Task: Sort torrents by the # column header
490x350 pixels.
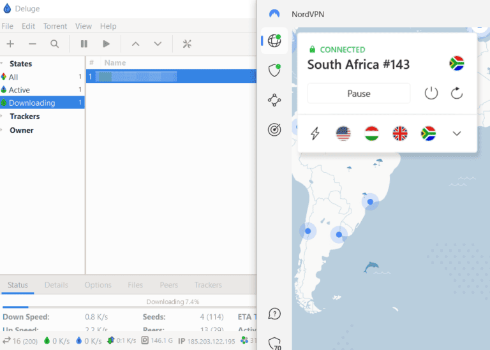Action: pos(92,62)
